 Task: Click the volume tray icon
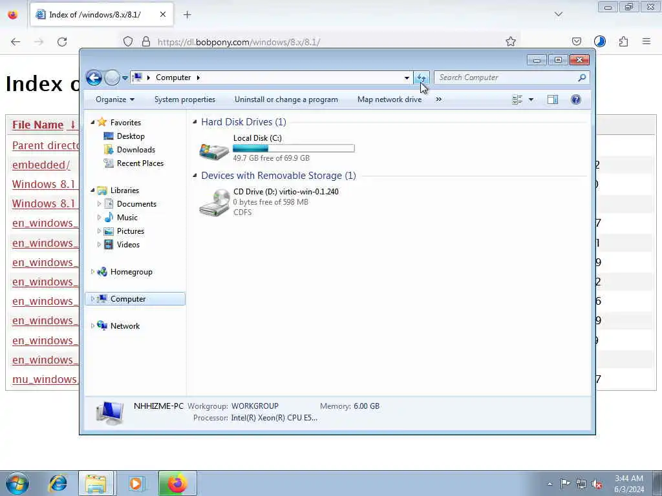pos(597,484)
